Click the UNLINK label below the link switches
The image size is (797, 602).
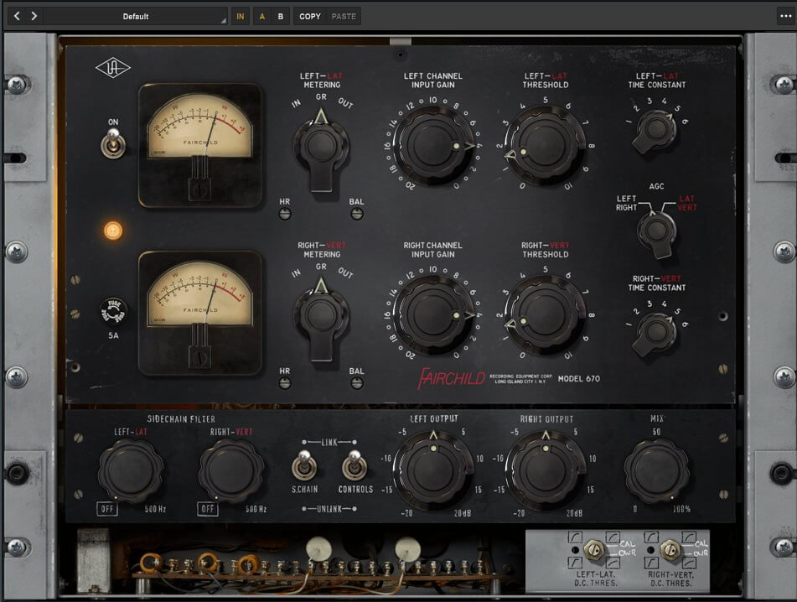[x=329, y=508]
